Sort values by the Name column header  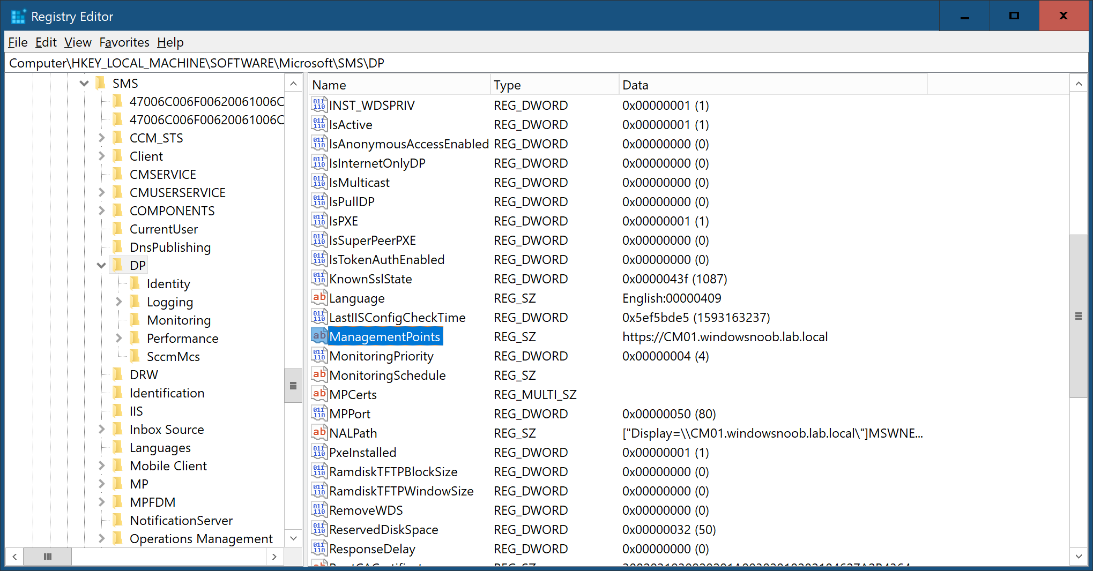pos(399,85)
